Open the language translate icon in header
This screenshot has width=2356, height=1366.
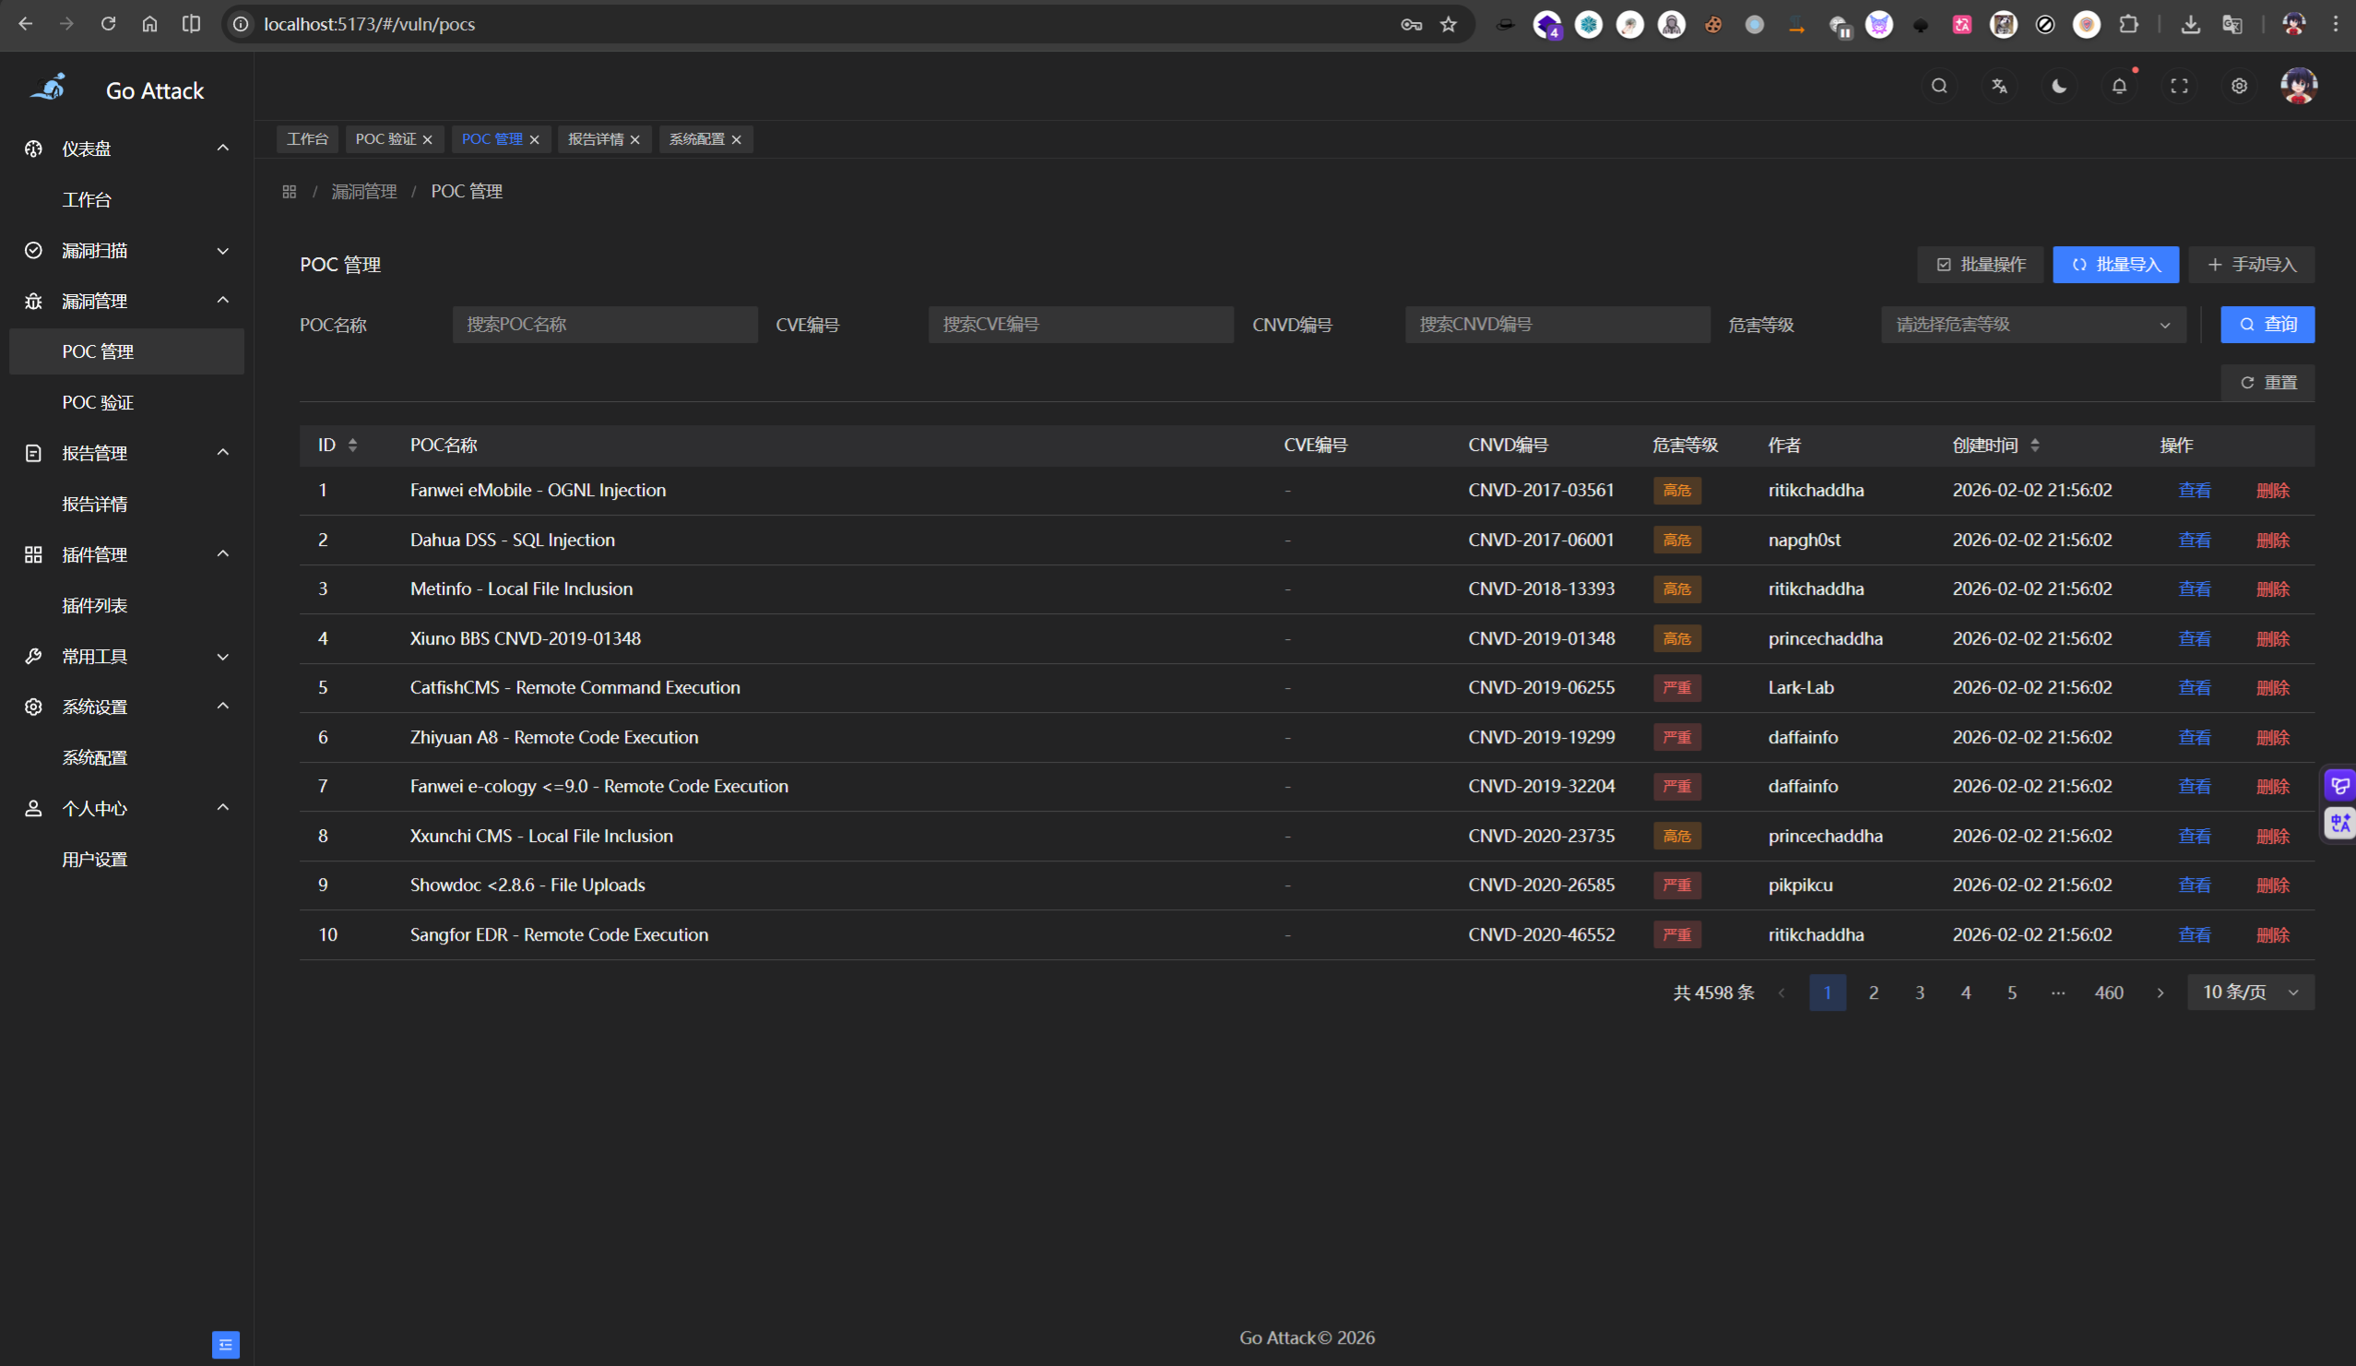tap(1999, 86)
